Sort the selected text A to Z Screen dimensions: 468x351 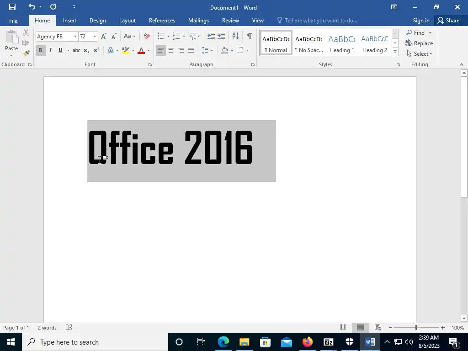pyautogui.click(x=235, y=36)
